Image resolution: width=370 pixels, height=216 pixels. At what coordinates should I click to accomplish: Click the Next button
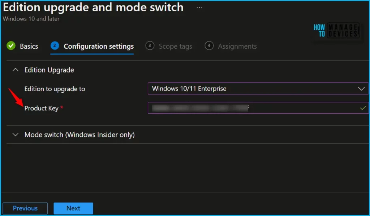[73, 208]
